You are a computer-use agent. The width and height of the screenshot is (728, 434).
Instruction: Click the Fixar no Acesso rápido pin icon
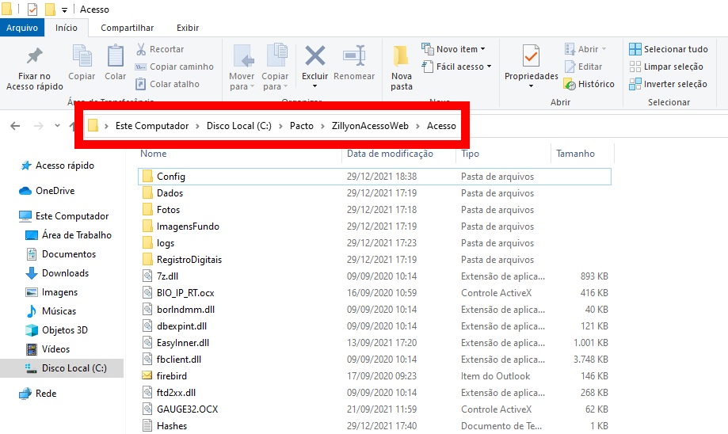click(x=34, y=57)
